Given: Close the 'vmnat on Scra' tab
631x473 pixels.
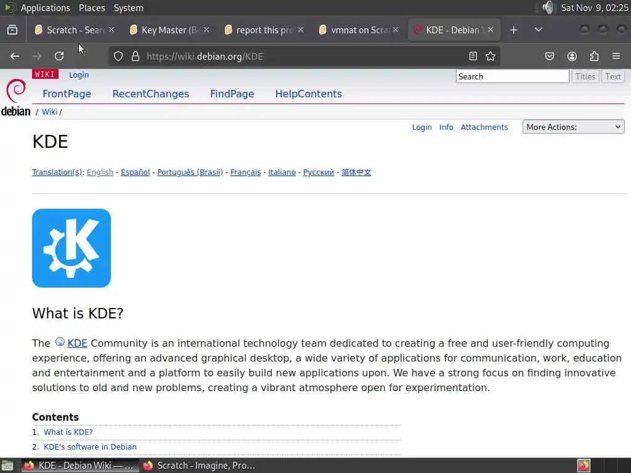Looking at the screenshot, I should pyautogui.click(x=396, y=30).
